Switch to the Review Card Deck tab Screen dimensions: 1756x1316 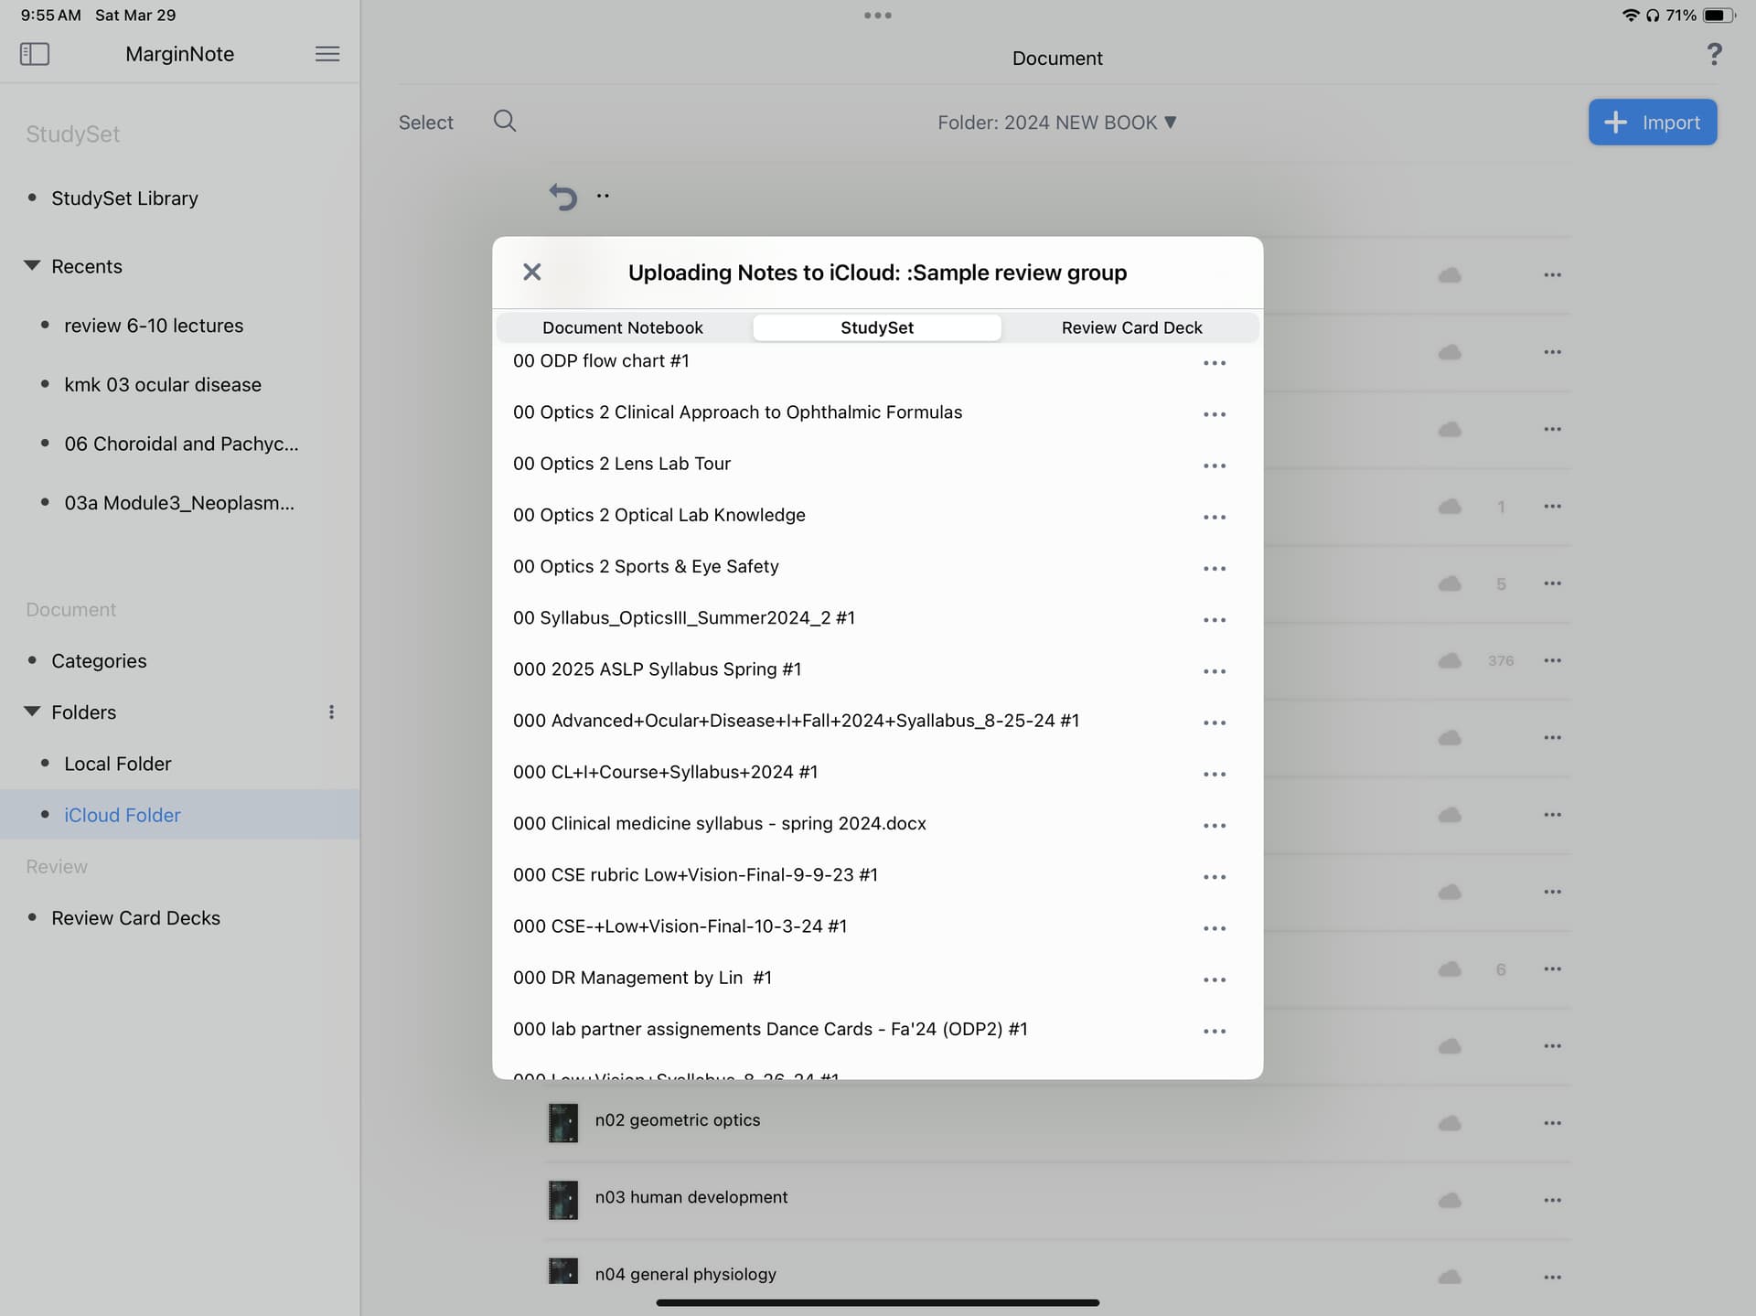(x=1131, y=327)
